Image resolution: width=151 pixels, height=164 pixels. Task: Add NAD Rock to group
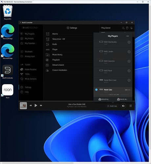point(129,71)
